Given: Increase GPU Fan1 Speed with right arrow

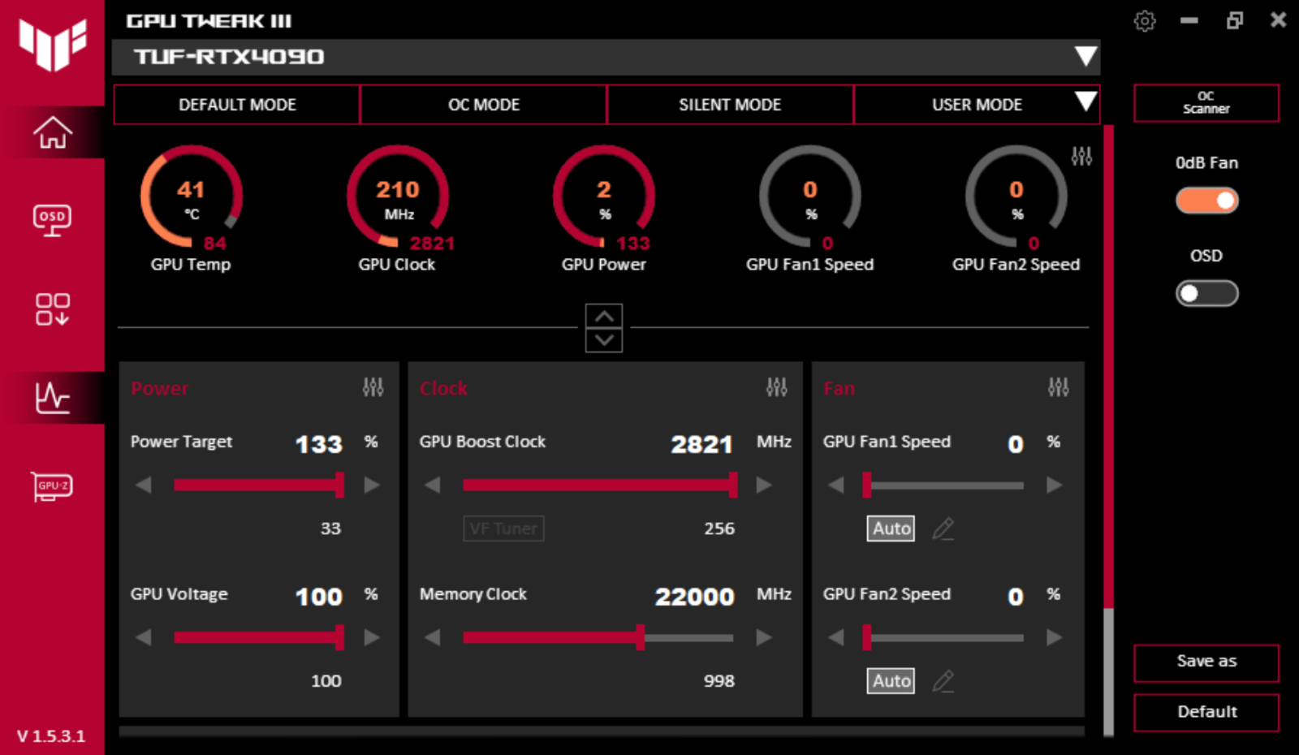Looking at the screenshot, I should click(x=1054, y=485).
